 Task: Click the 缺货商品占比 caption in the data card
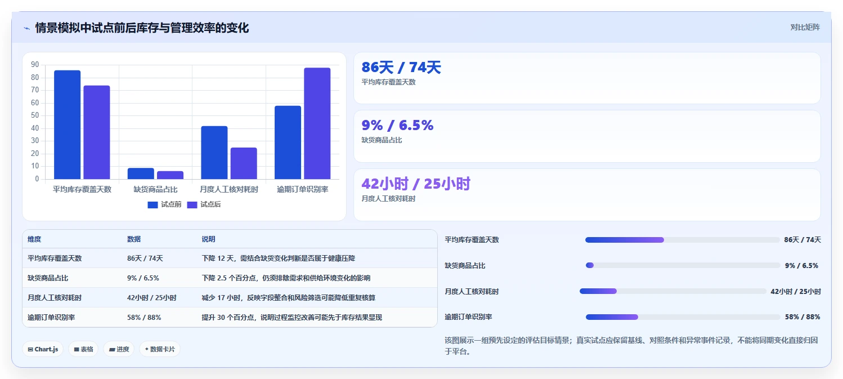382,140
